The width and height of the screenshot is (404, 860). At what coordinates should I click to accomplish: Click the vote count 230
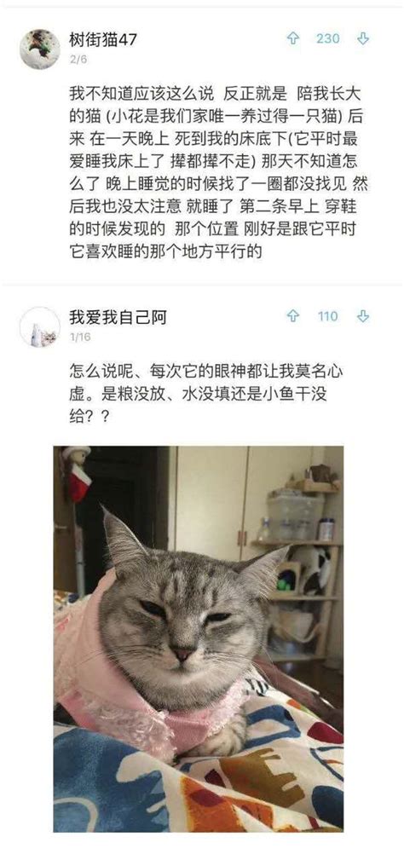click(328, 38)
